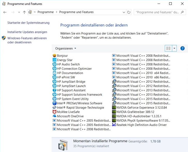188x152 pixels.
Task: Click the Energy Star icon
Action: coord(54,60)
